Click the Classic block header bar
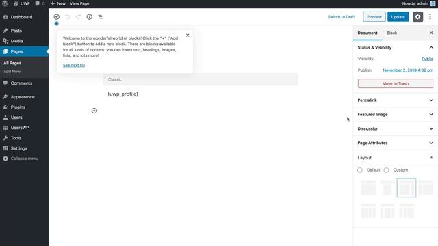Viewport: 438px width, 246px height. click(201, 79)
